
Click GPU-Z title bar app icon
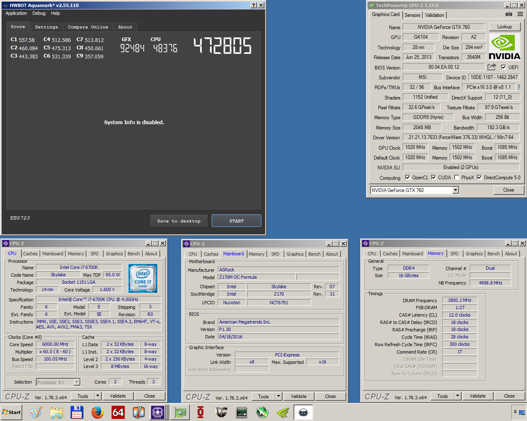[372, 5]
